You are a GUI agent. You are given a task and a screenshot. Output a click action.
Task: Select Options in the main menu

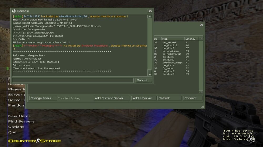(16, 127)
